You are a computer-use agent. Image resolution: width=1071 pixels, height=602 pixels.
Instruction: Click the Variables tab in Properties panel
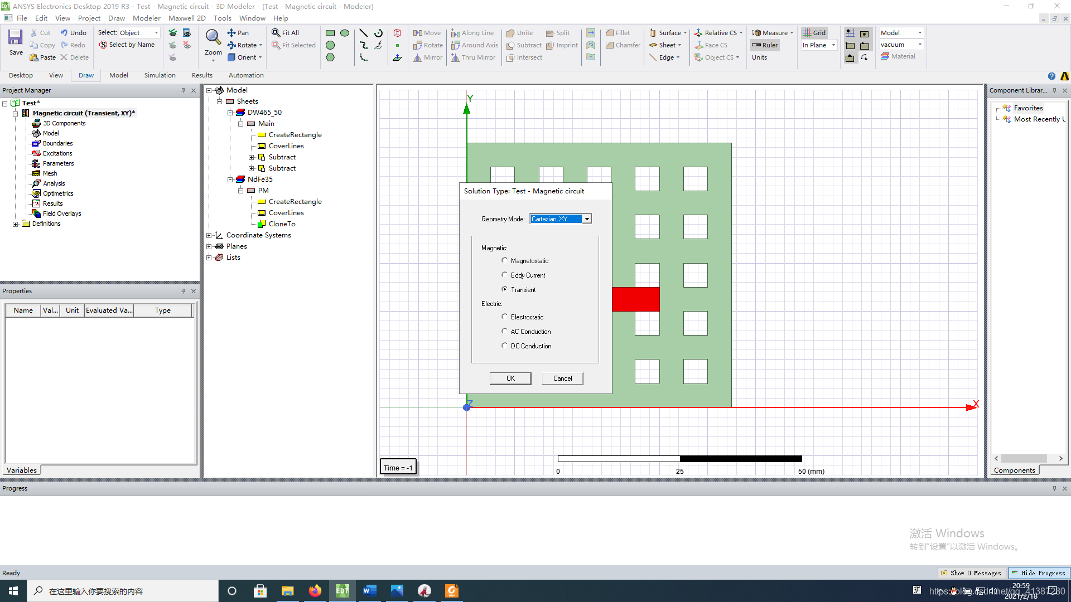pos(21,470)
